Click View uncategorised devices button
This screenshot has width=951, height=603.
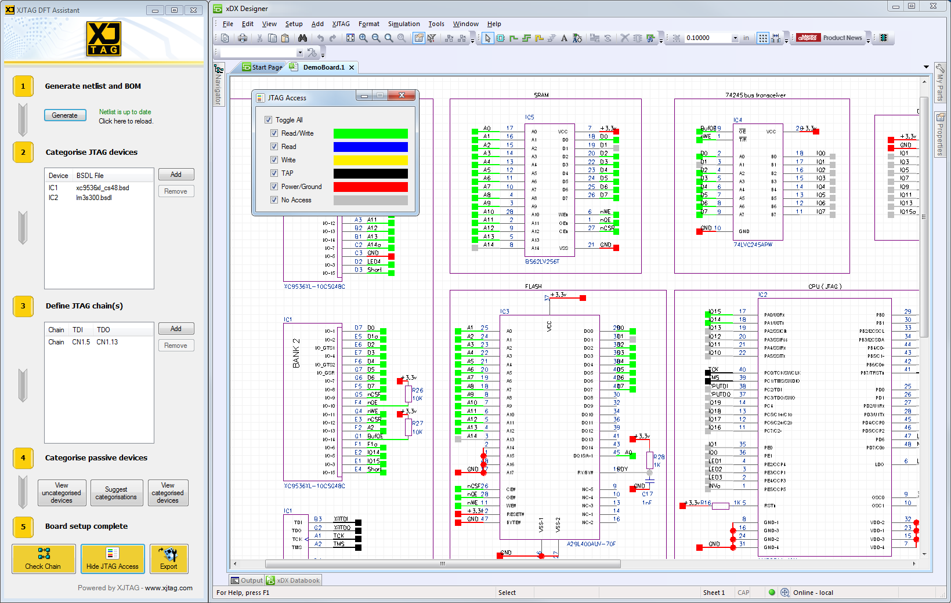62,493
